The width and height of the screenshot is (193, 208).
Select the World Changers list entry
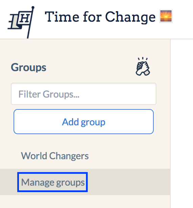[x=55, y=156]
